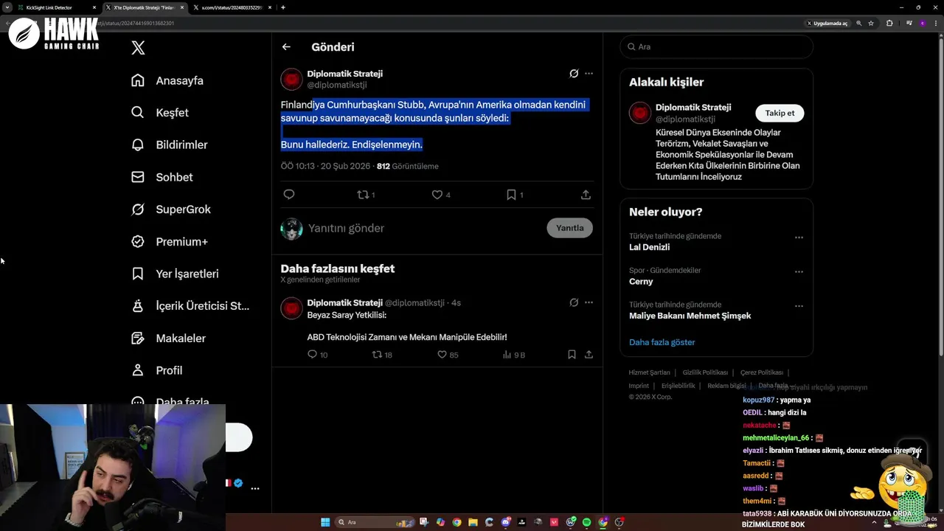Open the three-dot menu next to account avatar

pos(255,488)
